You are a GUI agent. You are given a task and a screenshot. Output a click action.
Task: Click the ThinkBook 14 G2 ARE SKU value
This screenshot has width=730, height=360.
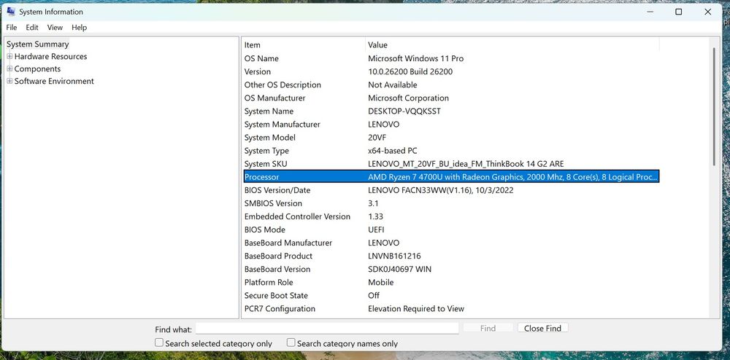click(466, 164)
